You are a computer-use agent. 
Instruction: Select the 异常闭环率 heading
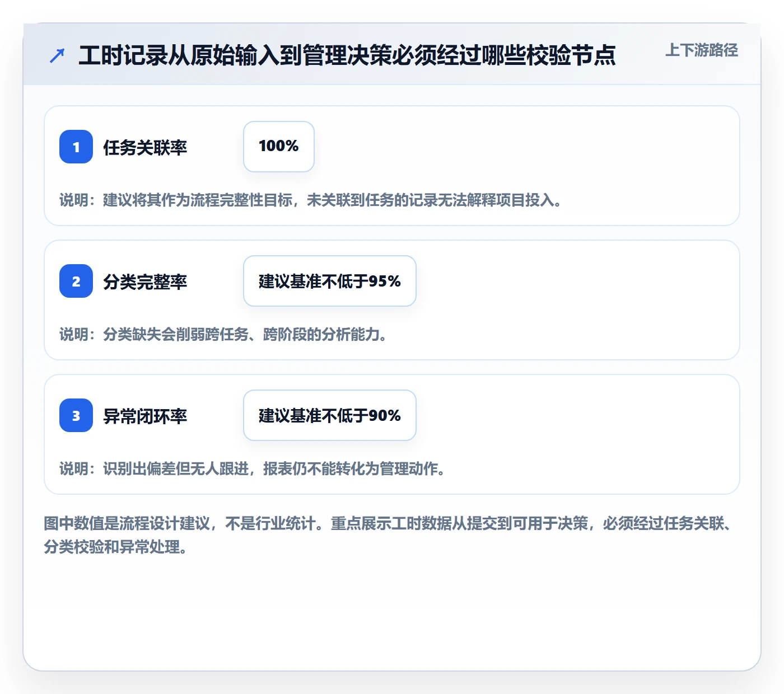click(x=145, y=416)
